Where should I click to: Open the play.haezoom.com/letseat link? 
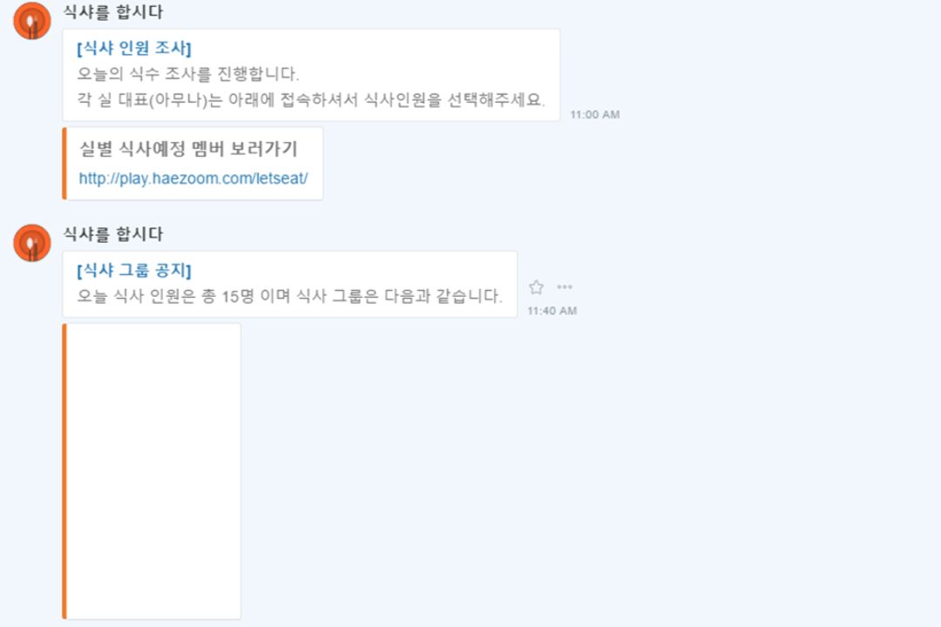click(193, 179)
